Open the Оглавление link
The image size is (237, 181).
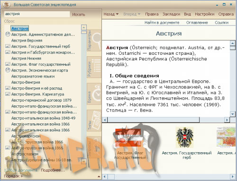coord(197,23)
